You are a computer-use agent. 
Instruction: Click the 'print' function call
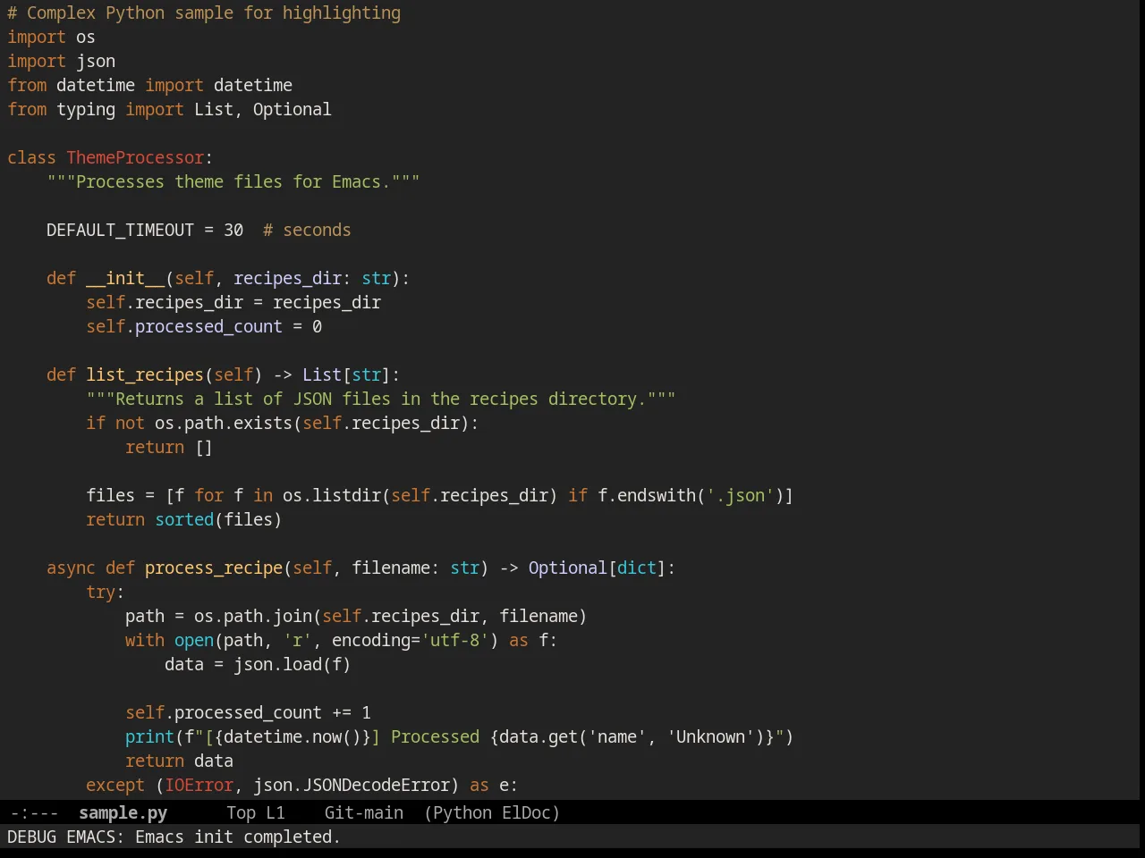(x=149, y=736)
